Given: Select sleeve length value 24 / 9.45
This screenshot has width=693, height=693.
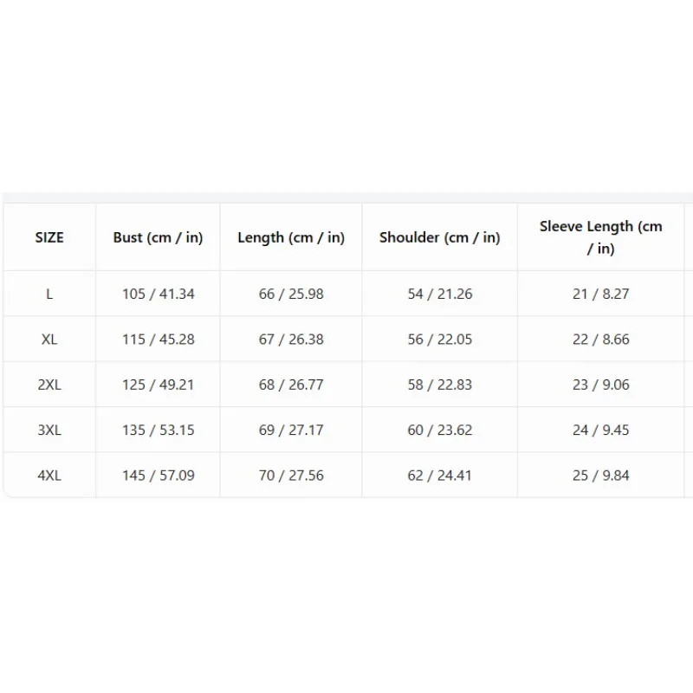Looking at the screenshot, I should [601, 430].
